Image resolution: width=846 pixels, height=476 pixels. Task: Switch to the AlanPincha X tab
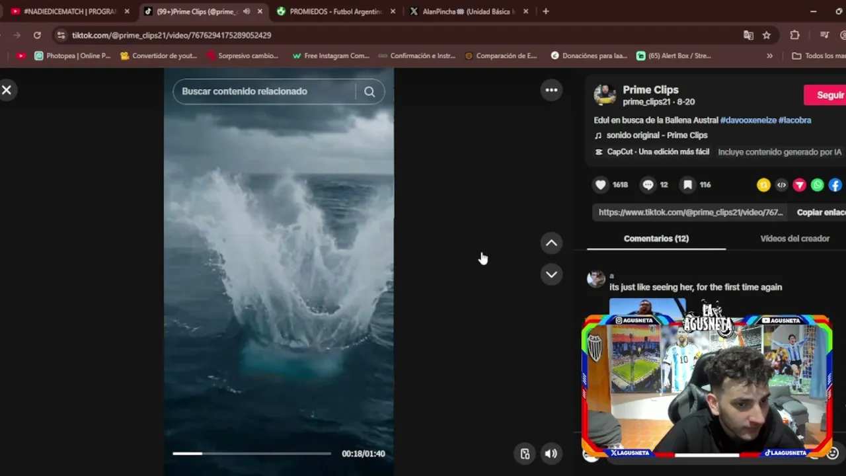click(x=469, y=11)
